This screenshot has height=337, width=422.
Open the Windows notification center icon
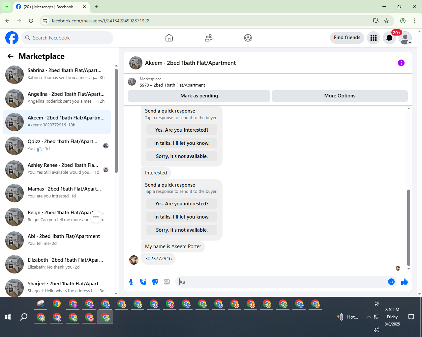coord(411,317)
